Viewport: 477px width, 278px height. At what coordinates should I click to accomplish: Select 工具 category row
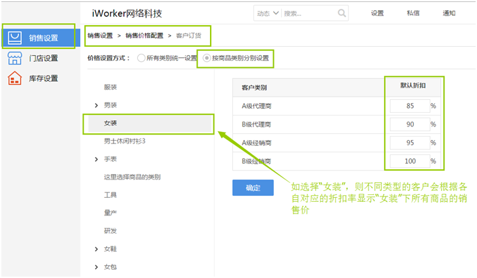[111, 195]
